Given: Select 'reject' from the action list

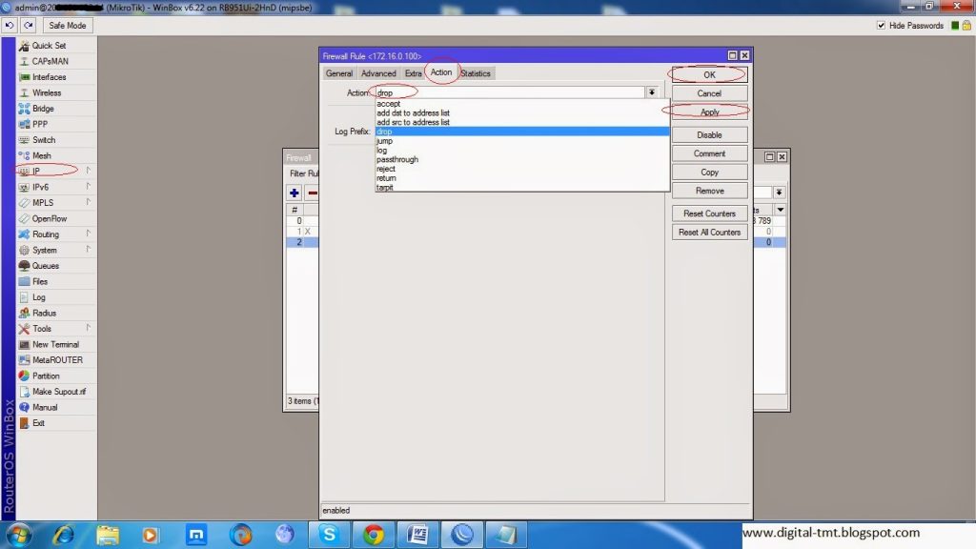Looking at the screenshot, I should (521, 169).
